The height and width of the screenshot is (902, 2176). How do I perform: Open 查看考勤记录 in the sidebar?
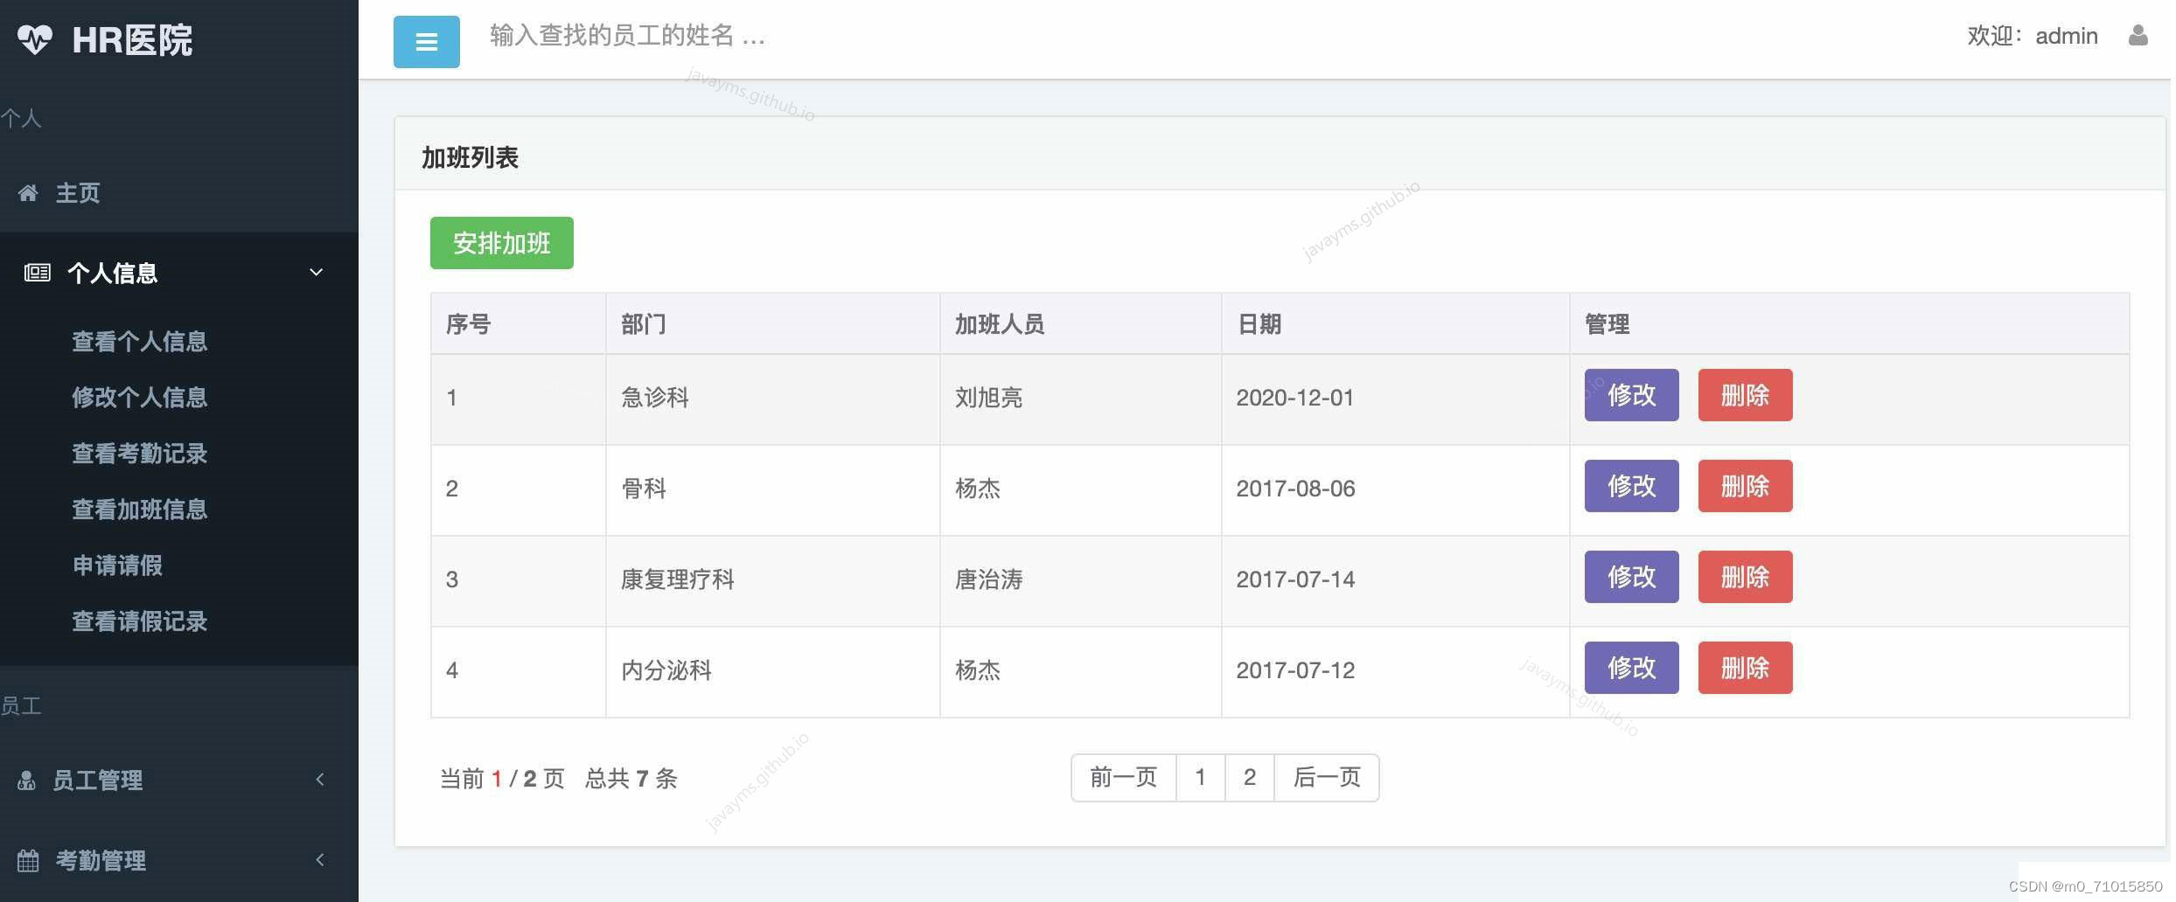point(139,454)
